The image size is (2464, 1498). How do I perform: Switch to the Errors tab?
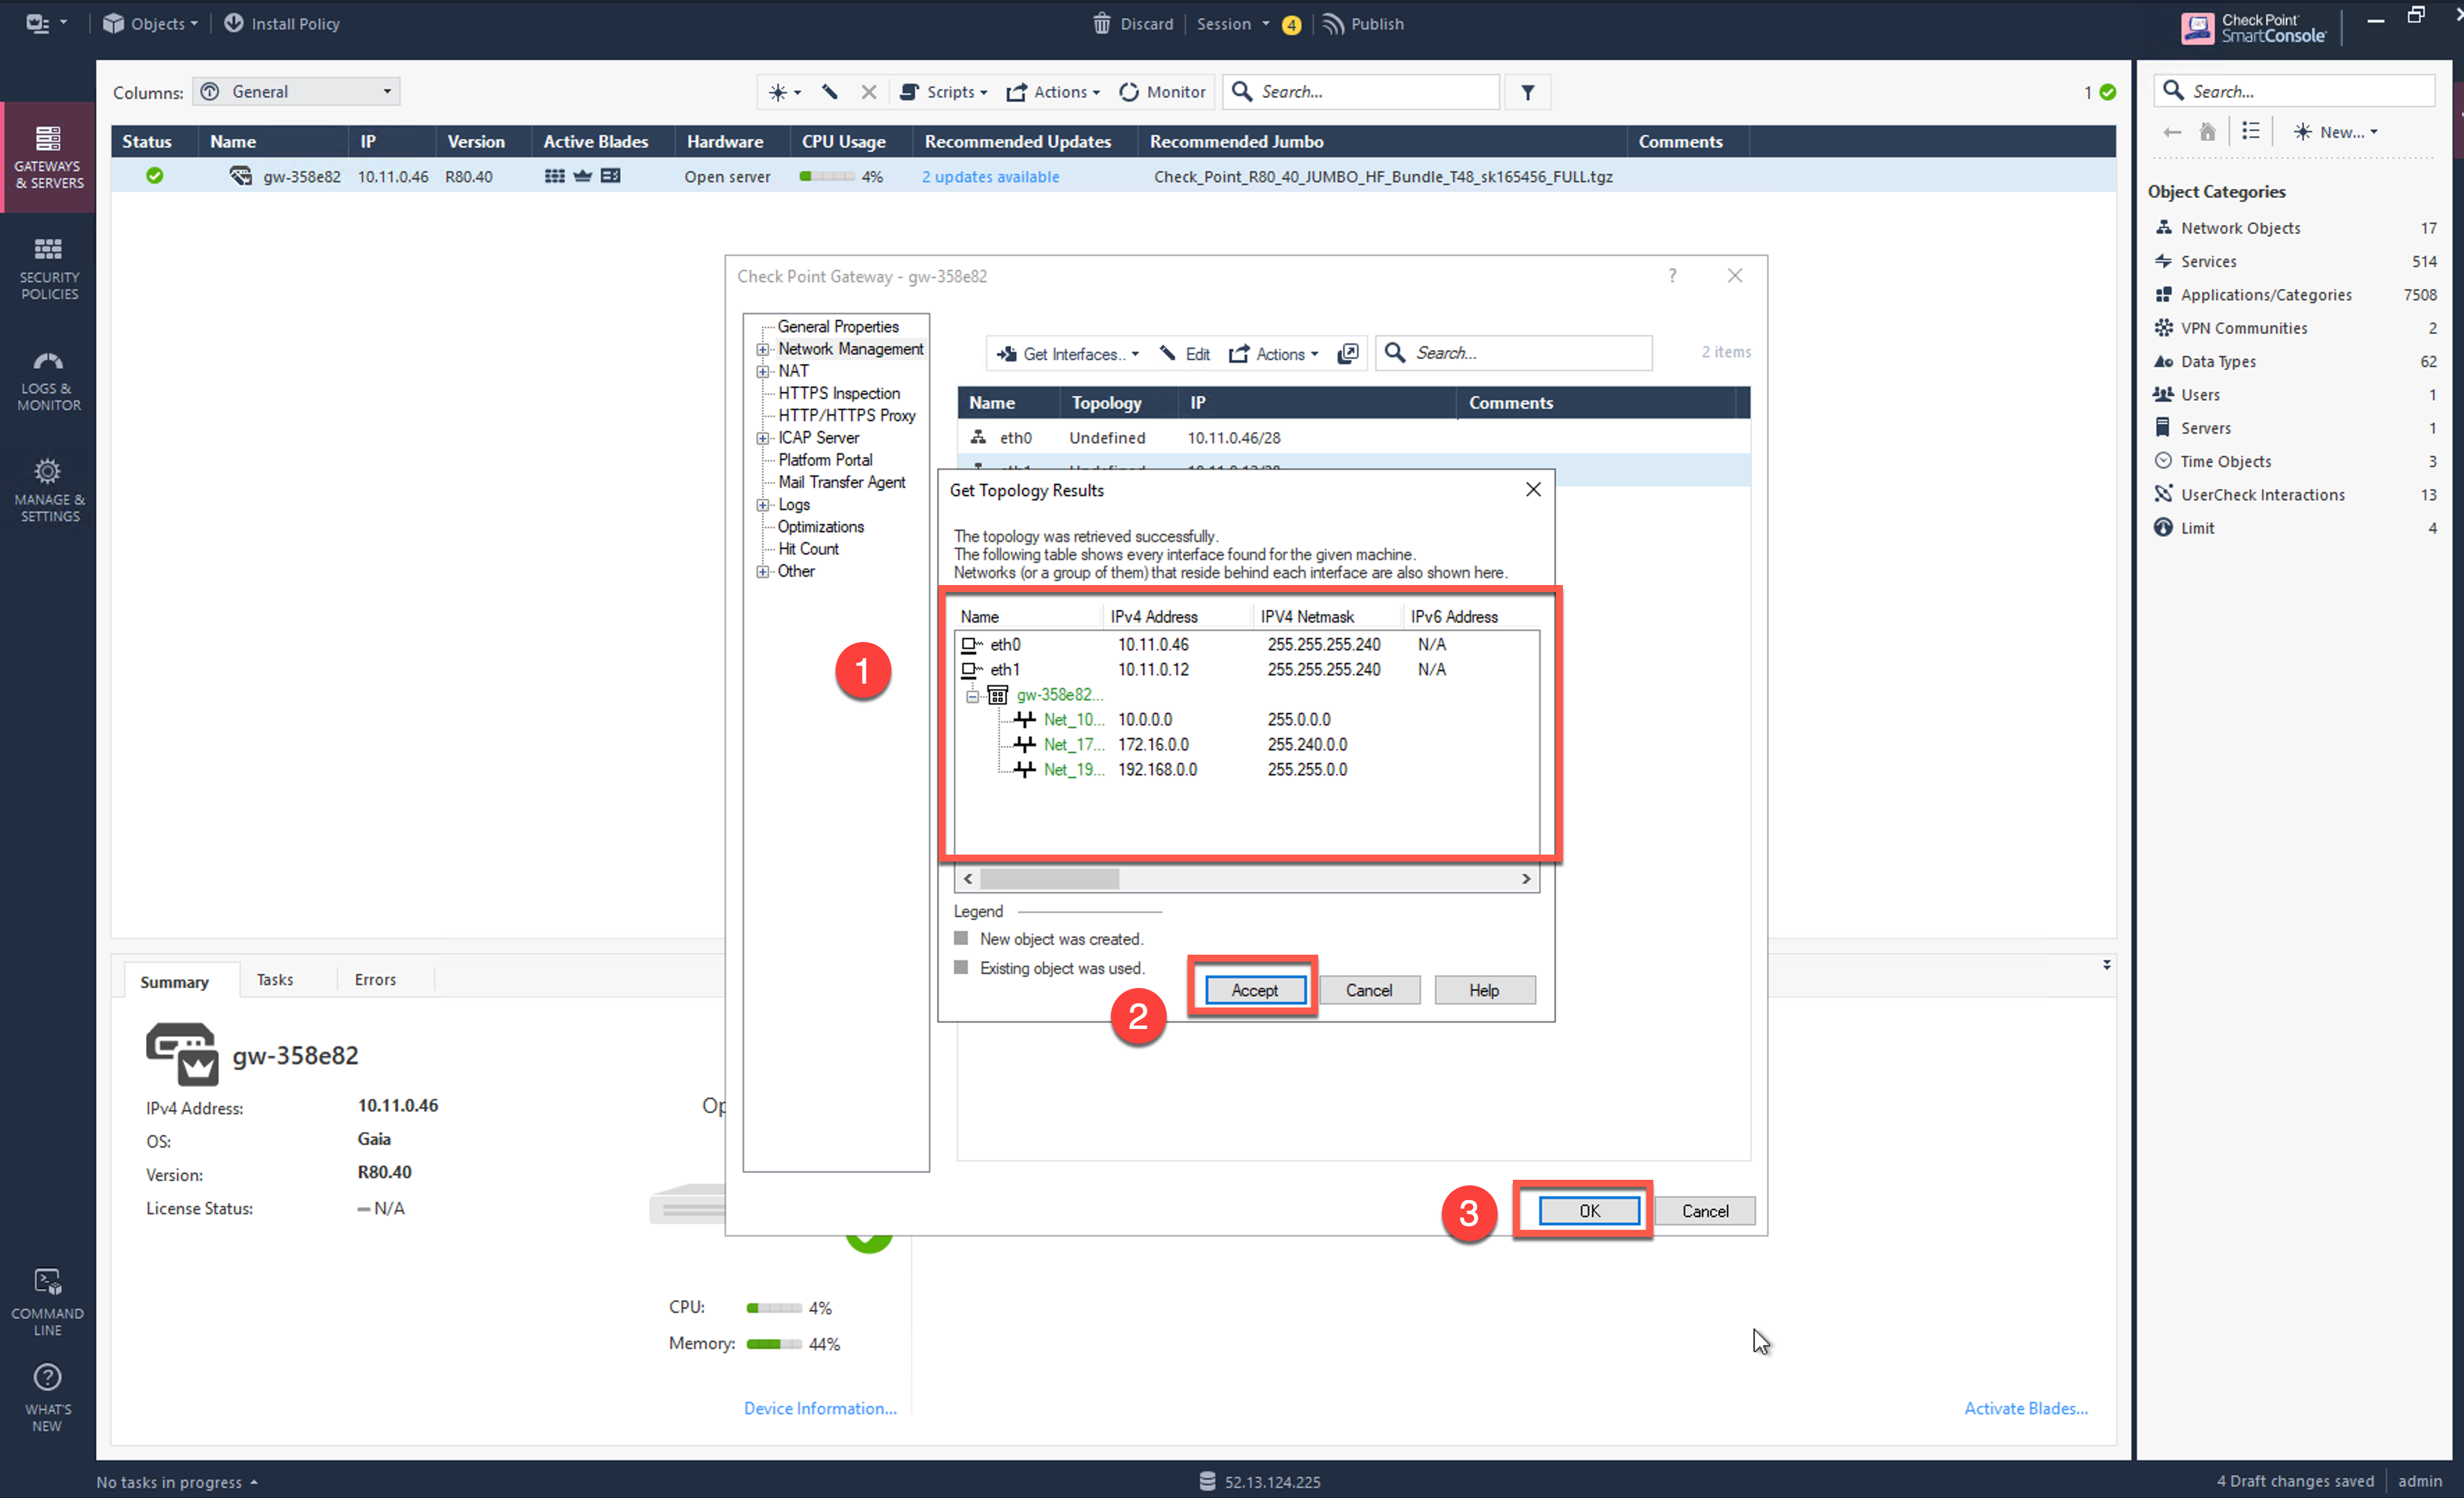click(375, 980)
